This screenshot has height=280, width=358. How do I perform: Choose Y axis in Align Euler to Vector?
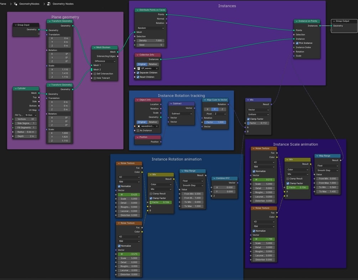point(215,109)
